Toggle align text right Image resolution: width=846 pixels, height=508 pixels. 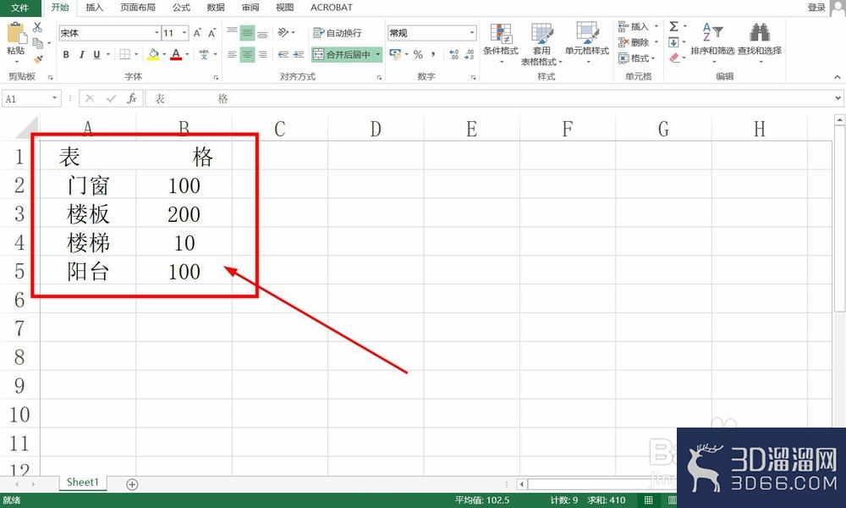pos(263,54)
